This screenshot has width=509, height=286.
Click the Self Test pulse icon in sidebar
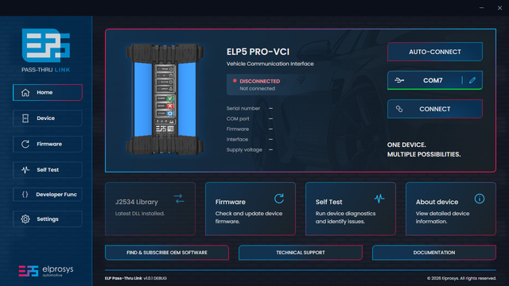pos(25,169)
